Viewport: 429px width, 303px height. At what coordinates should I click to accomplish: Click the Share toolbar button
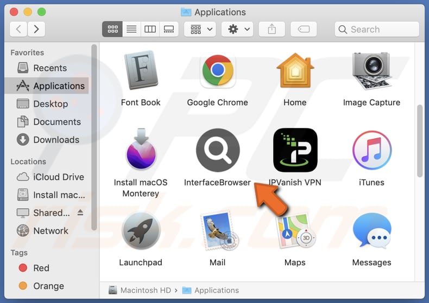click(272, 29)
